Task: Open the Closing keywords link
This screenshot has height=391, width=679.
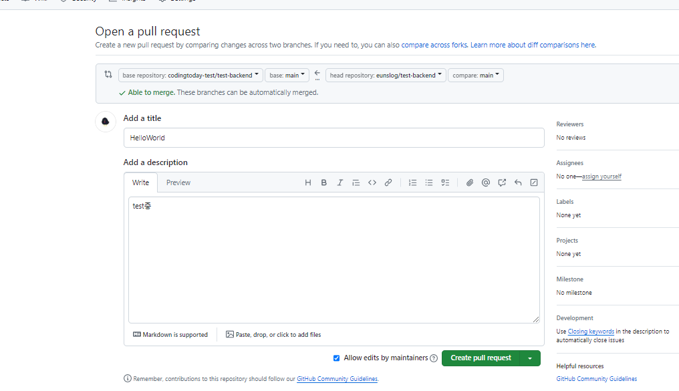Action: [x=591, y=332]
